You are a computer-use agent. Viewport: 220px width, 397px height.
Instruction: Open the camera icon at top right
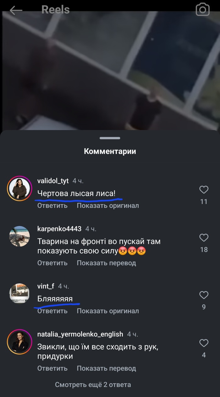(x=202, y=10)
